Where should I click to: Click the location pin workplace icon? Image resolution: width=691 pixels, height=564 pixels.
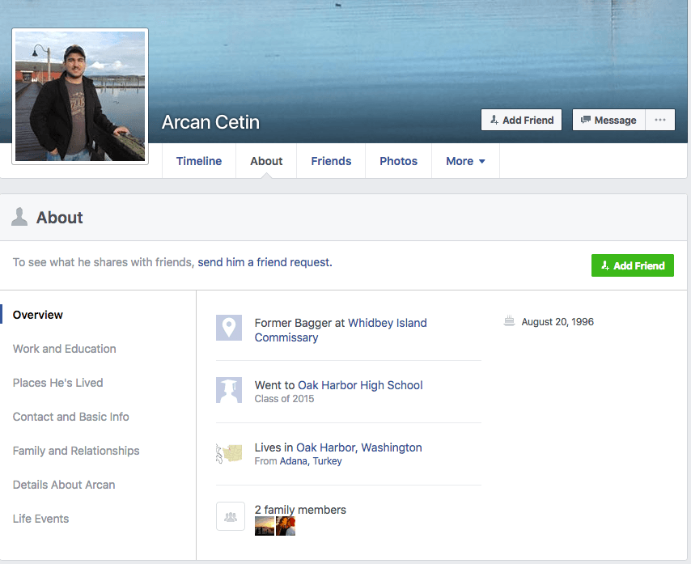coord(229,328)
